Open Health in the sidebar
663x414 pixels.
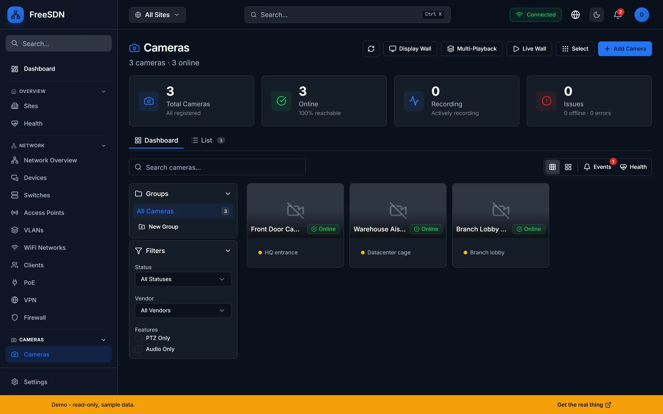(58, 123)
